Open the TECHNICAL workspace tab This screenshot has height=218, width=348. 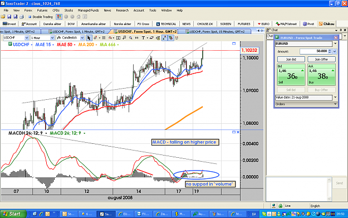(x=166, y=24)
